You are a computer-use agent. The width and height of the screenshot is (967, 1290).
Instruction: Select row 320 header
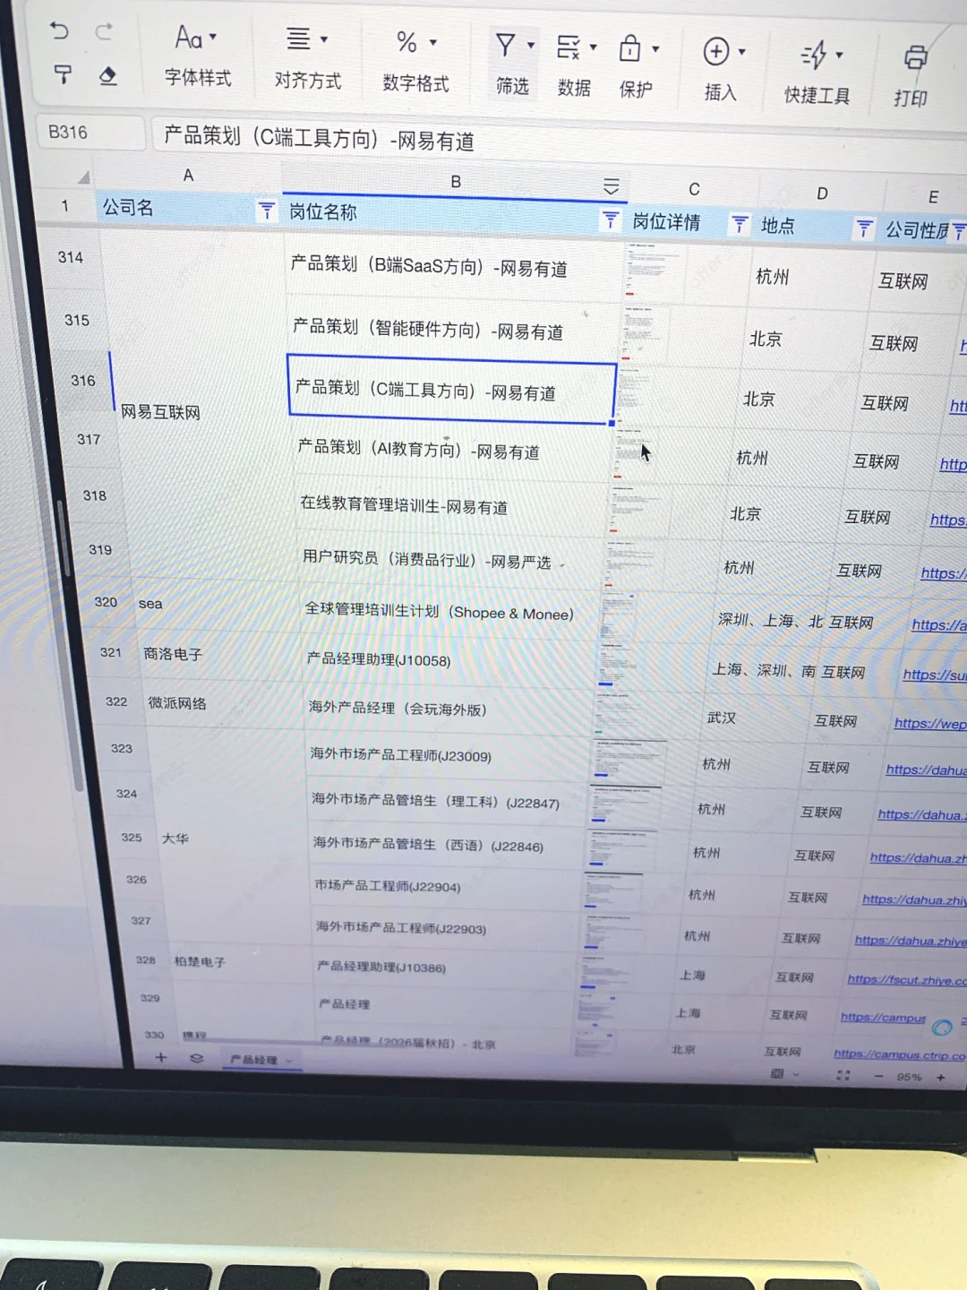tap(106, 602)
